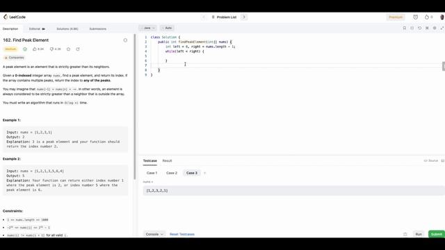The width and height of the screenshot is (445, 250).
Task: Go to the next problem arrow
Action: pyautogui.click(x=244, y=17)
